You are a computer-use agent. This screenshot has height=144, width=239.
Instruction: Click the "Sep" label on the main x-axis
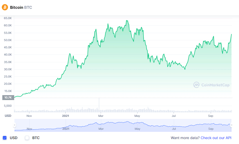211,116
